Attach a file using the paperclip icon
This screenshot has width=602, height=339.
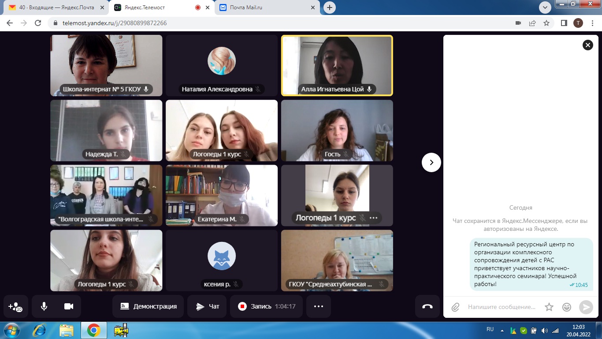point(456,307)
